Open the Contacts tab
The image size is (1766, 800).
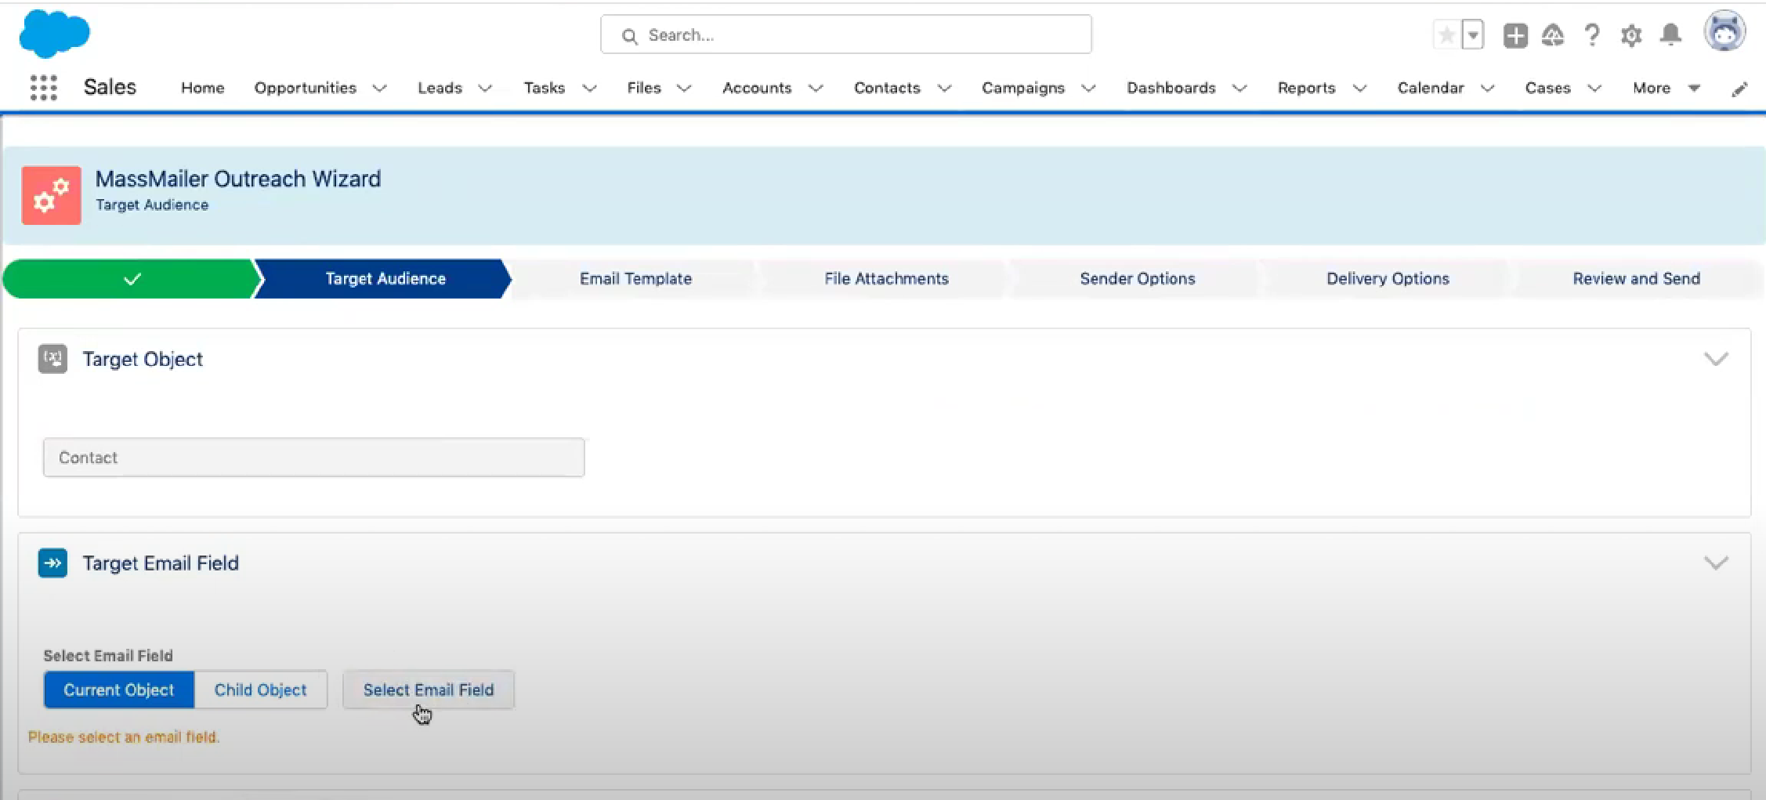[x=887, y=88]
